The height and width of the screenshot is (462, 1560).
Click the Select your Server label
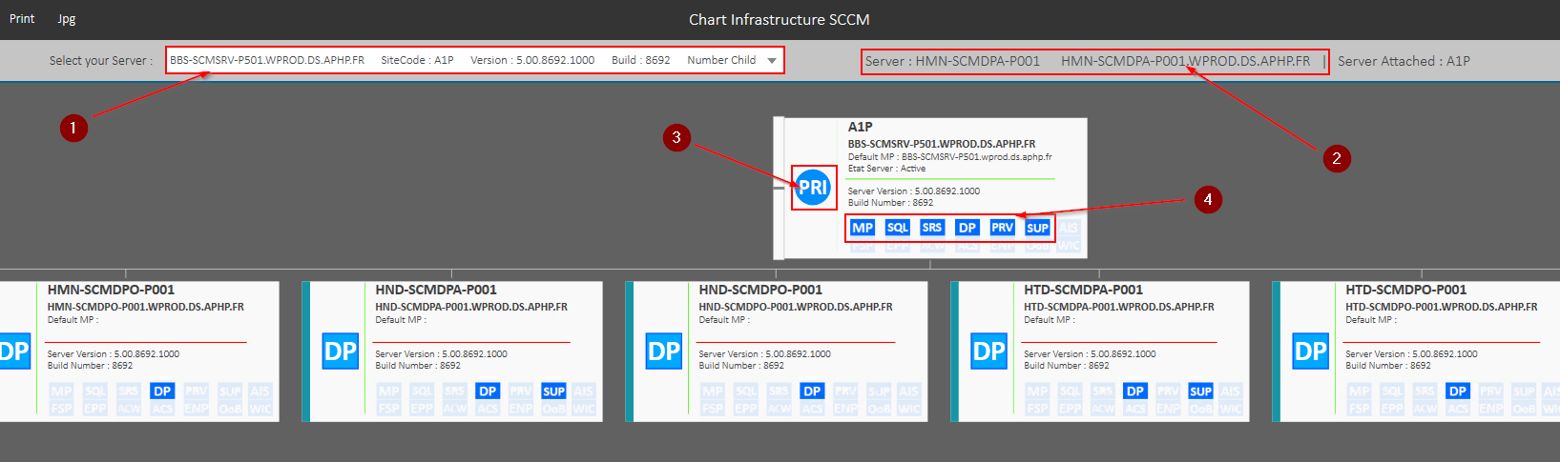coord(101,61)
